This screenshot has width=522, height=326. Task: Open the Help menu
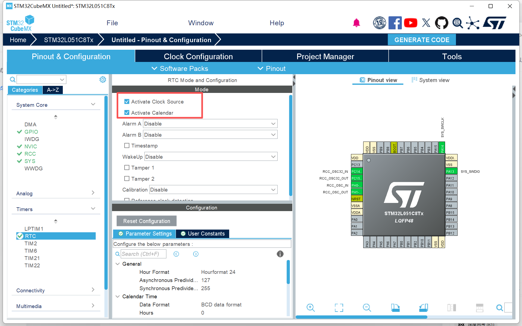277,23
